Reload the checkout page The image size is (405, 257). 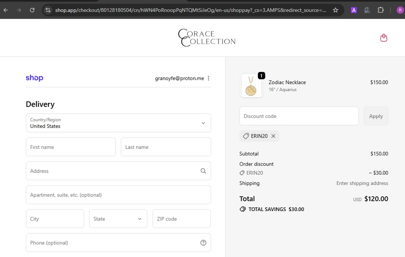[x=32, y=10]
